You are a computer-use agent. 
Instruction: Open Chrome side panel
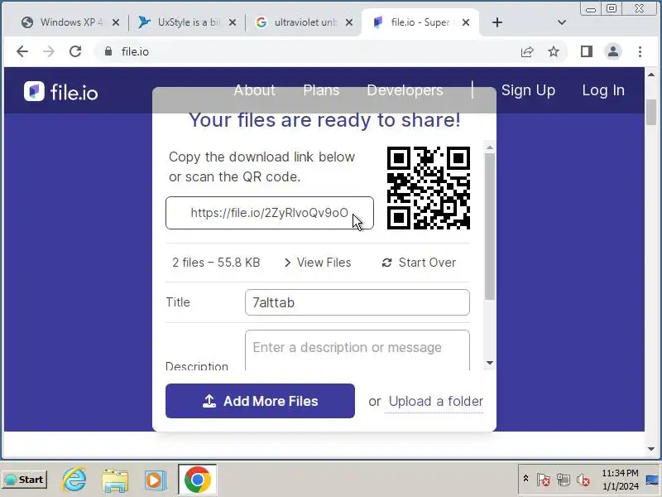[587, 51]
